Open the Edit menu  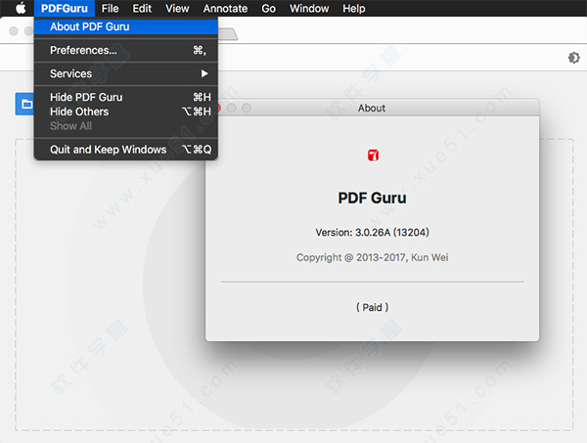[142, 8]
